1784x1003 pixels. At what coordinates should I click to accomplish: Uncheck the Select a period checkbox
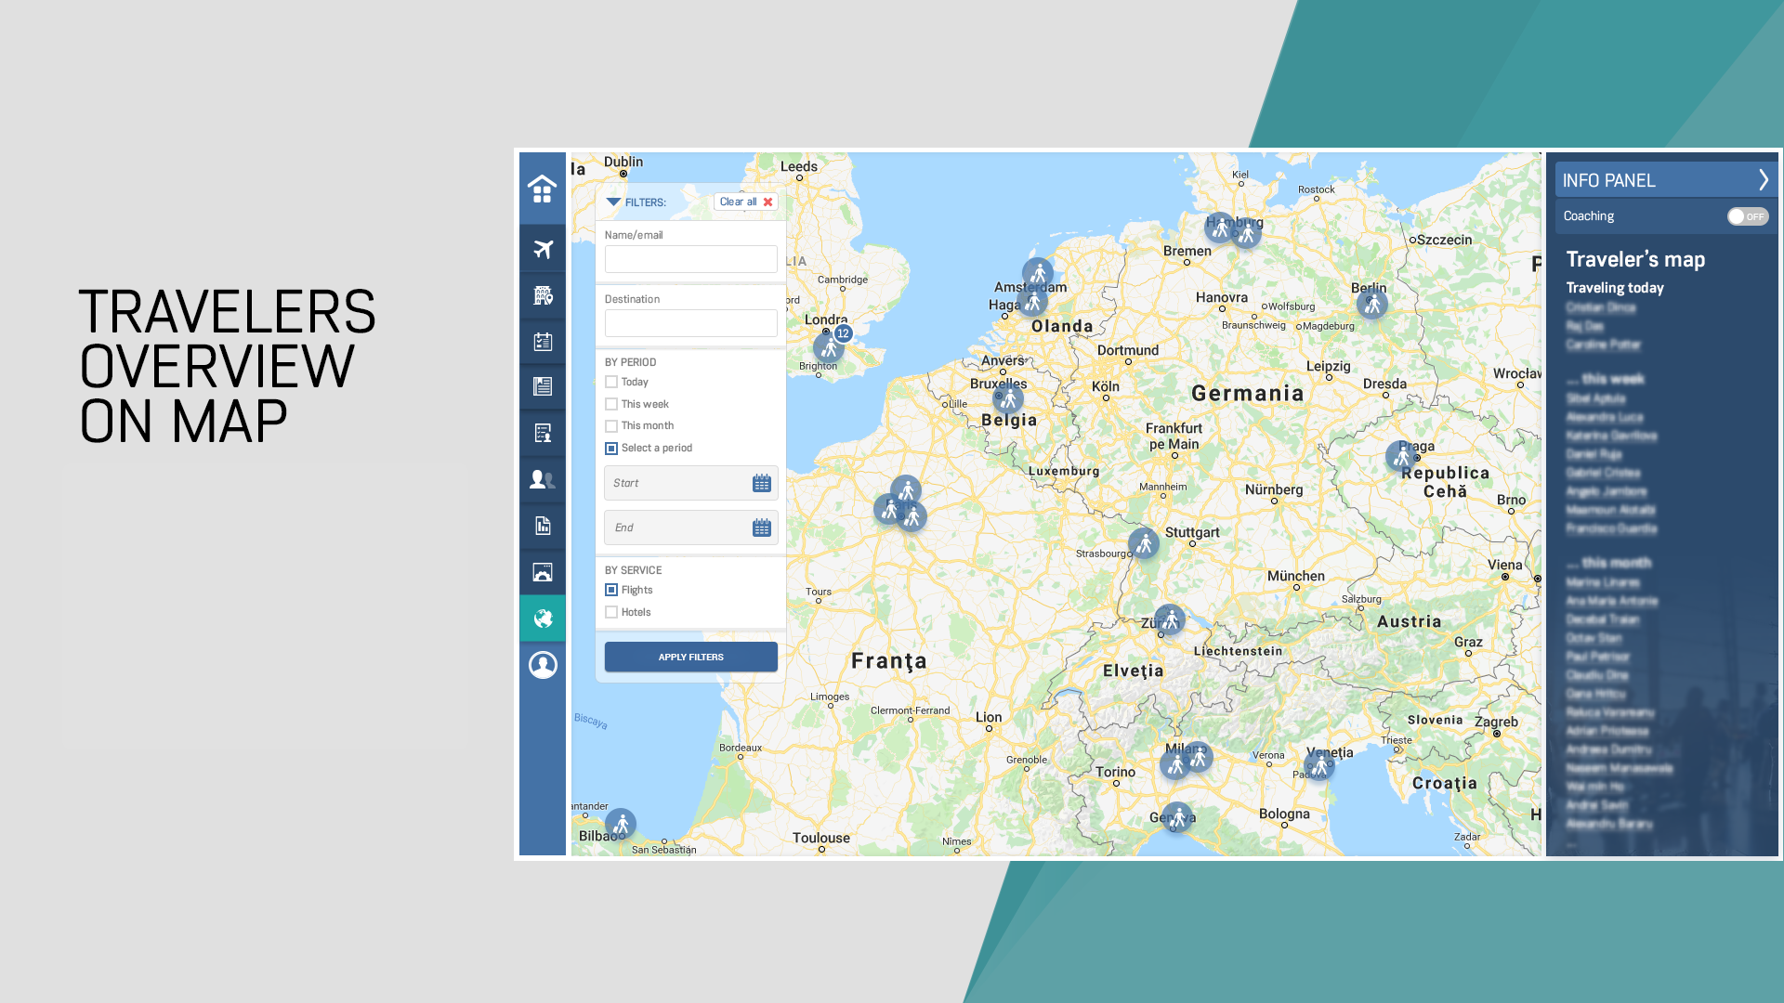click(611, 449)
